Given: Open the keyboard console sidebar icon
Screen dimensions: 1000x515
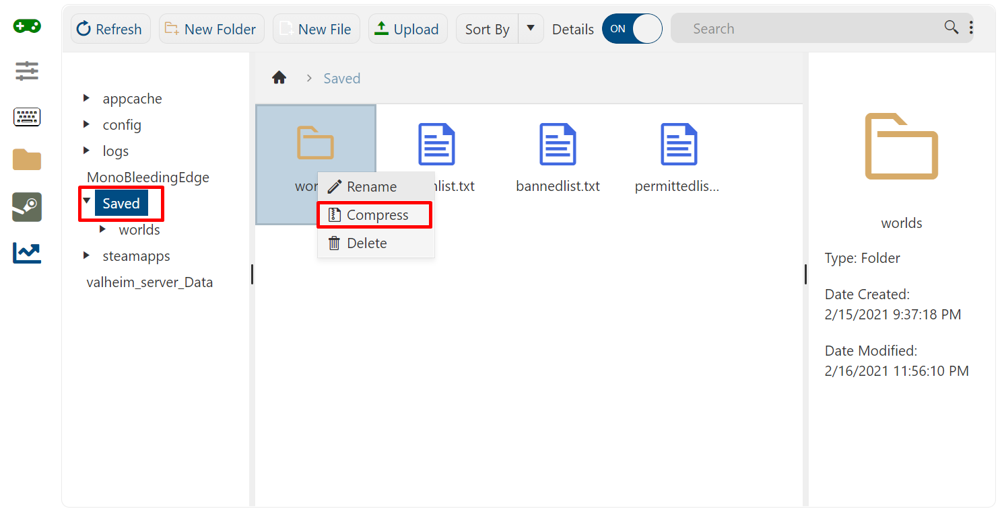Looking at the screenshot, I should (27, 117).
